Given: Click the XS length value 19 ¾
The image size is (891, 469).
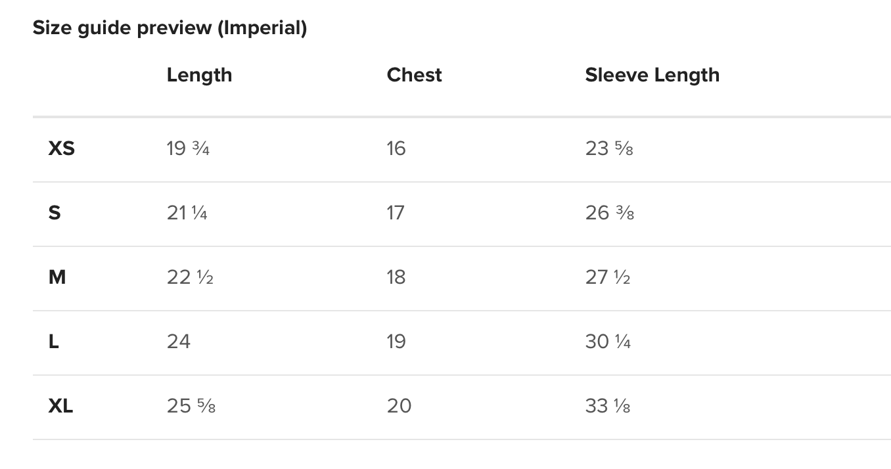Looking at the screenshot, I should pyautogui.click(x=188, y=148).
